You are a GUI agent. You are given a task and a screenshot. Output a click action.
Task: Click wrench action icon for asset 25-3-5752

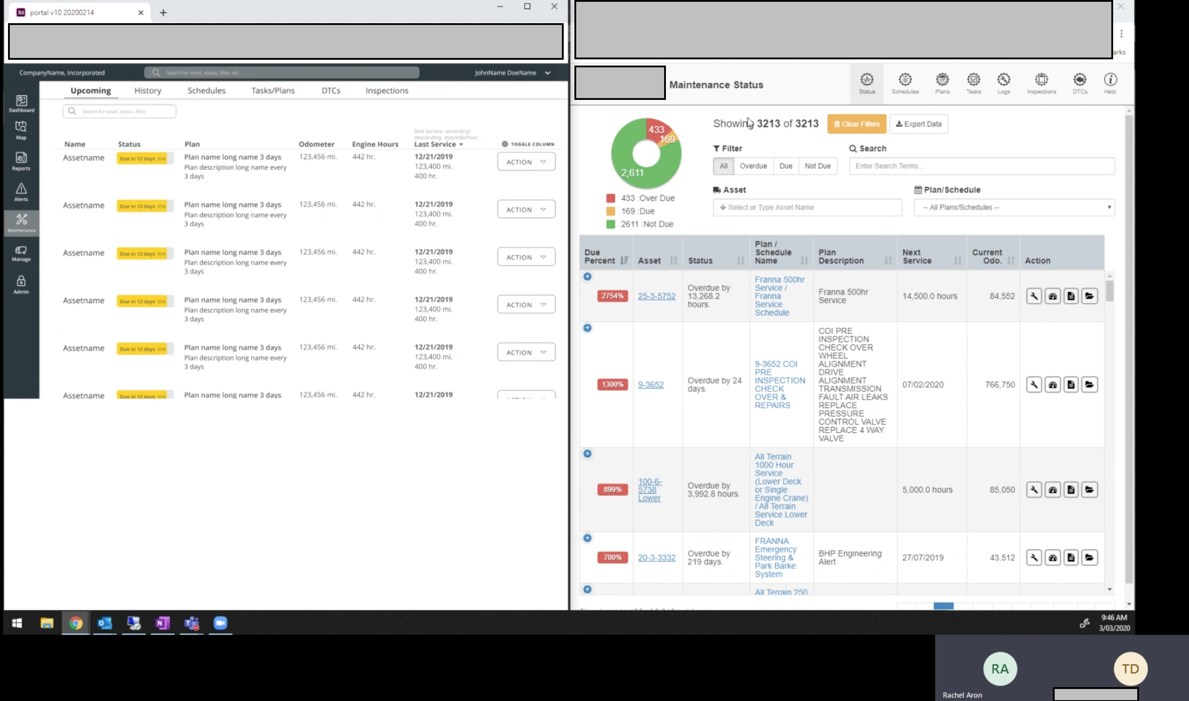[x=1034, y=296]
